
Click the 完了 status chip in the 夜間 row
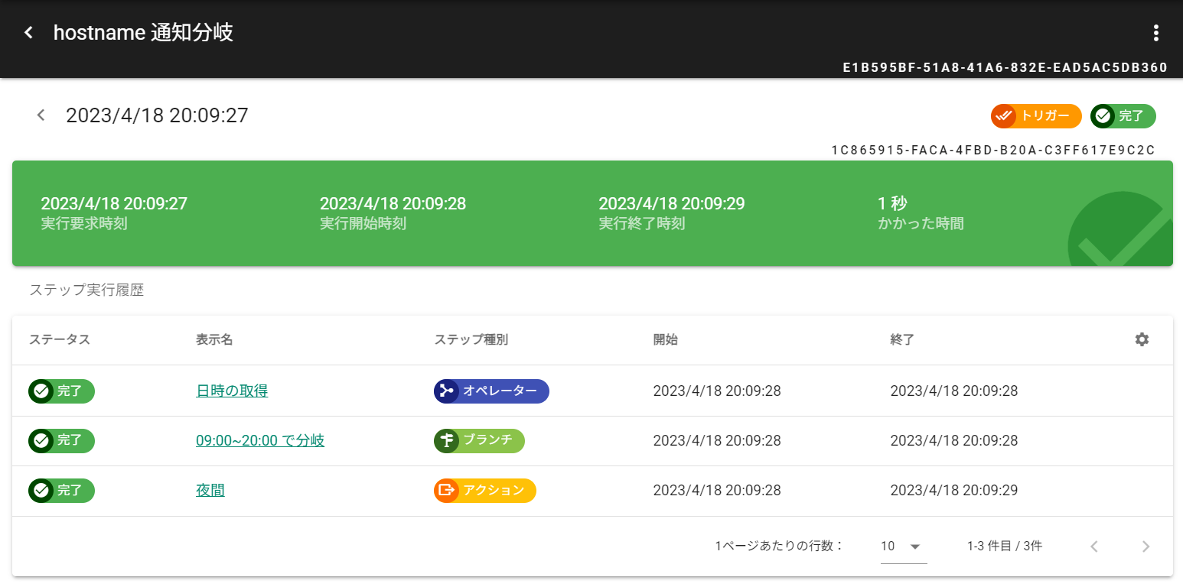click(x=62, y=491)
